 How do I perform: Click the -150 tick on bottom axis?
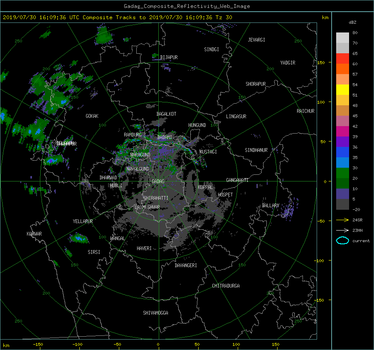pos(38,344)
